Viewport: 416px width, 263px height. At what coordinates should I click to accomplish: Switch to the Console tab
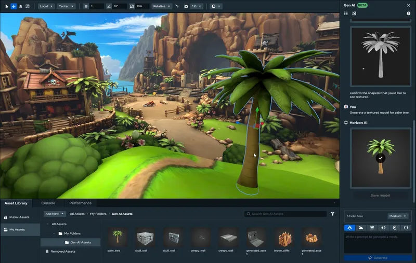48,203
